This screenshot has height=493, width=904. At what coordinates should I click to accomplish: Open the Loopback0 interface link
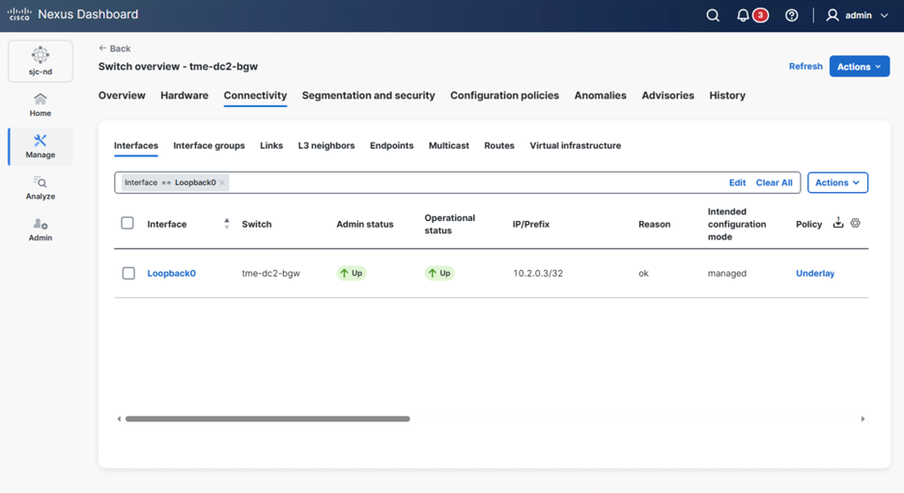(x=171, y=273)
